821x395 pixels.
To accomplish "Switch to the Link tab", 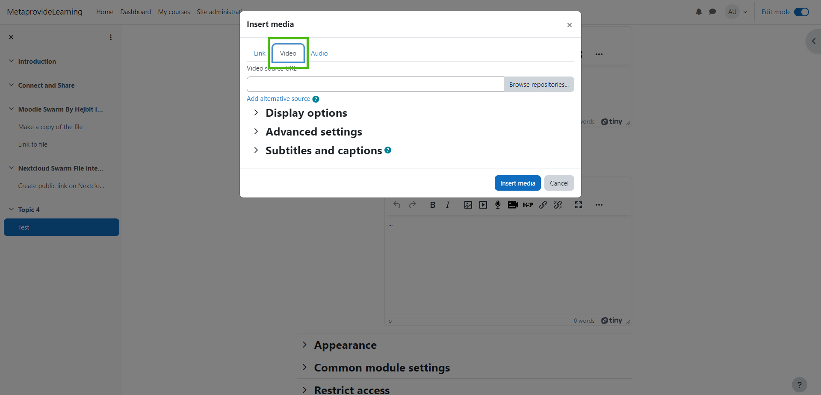I will coord(260,53).
